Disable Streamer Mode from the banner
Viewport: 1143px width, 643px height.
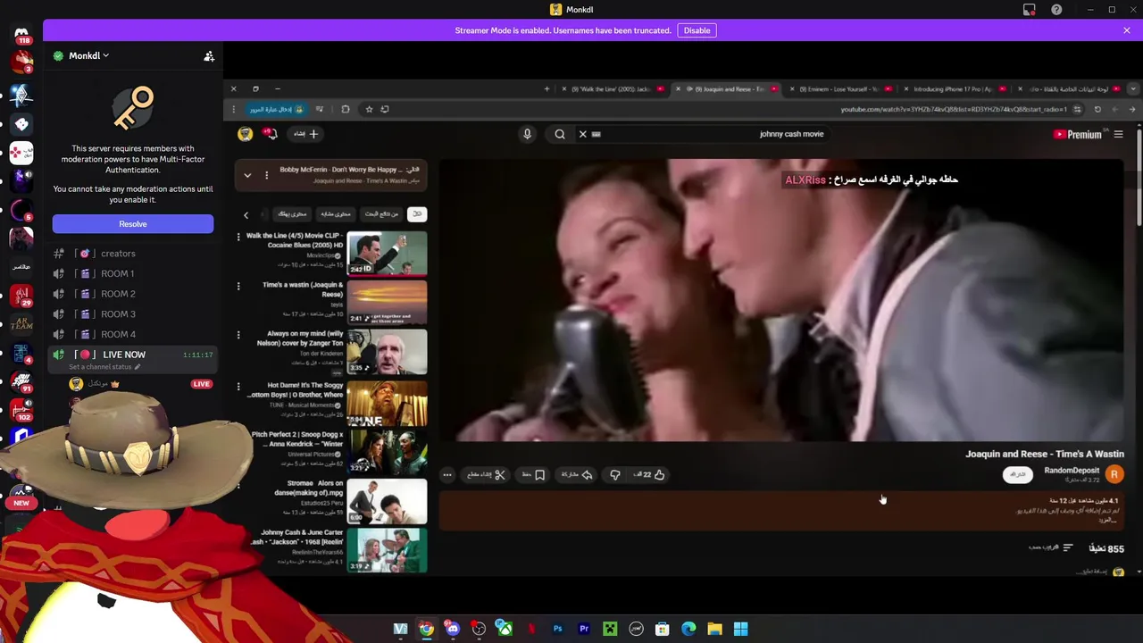697,30
